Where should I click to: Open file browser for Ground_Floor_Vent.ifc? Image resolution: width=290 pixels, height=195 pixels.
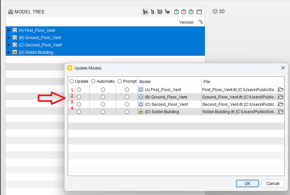(x=281, y=97)
